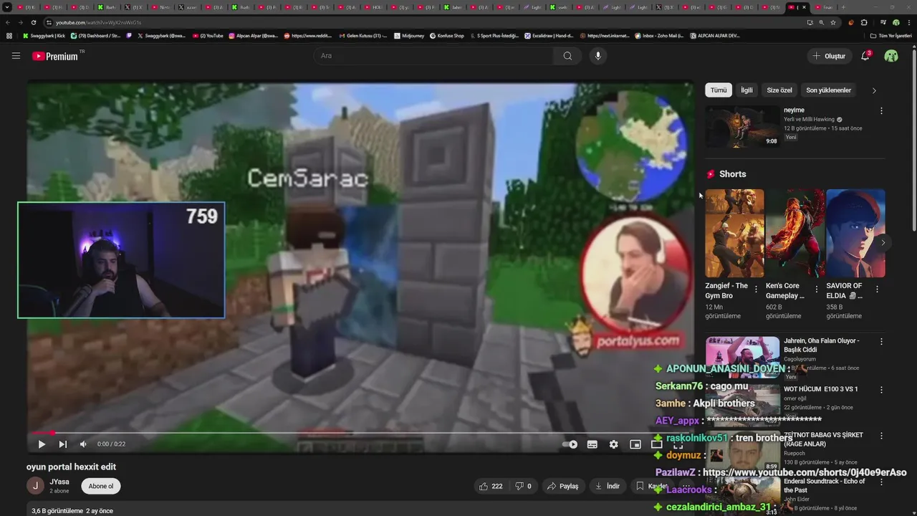Open the Inbox - Zoho Mail bookmark

click(x=660, y=36)
